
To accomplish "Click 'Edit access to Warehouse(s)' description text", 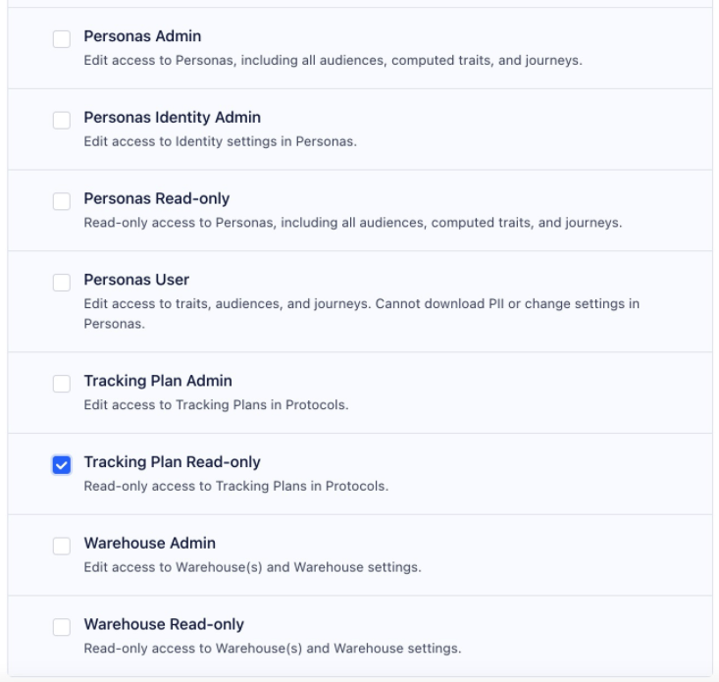I will point(252,567).
